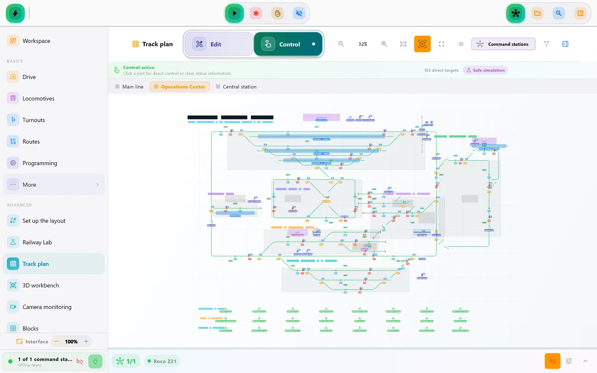Click the Safe simulation badge
The image size is (597, 373).
pos(485,70)
